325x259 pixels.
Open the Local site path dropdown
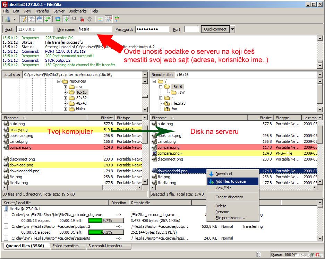(x=145, y=75)
